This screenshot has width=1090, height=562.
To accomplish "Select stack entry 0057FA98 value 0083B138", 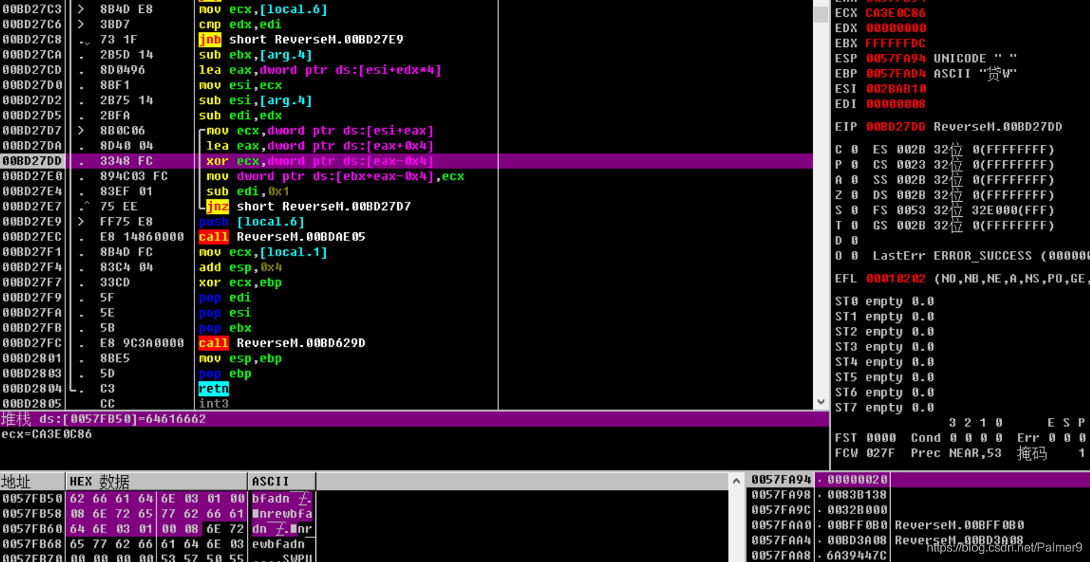I will tap(857, 494).
